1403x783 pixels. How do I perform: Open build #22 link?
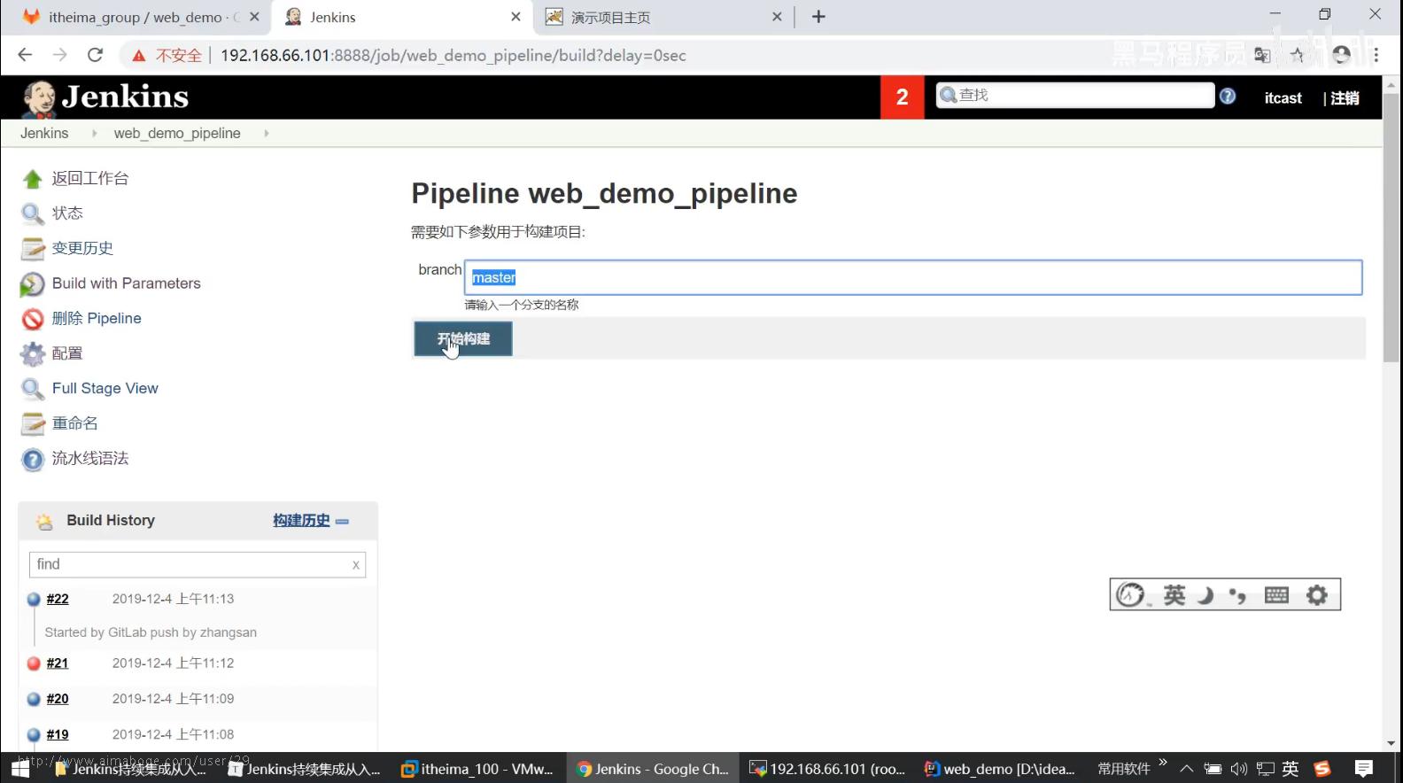(x=58, y=600)
